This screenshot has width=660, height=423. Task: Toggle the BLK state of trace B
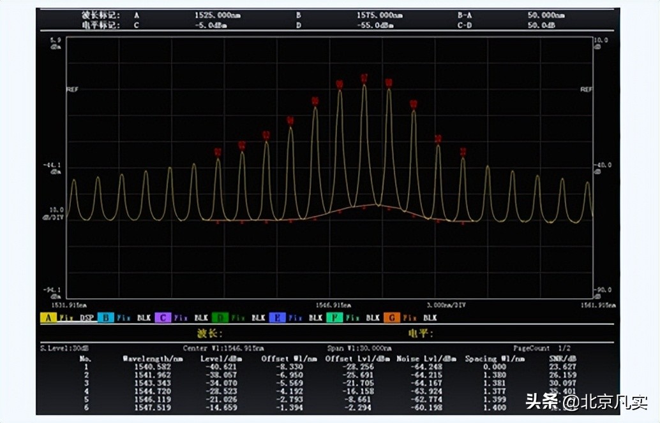tap(144, 317)
